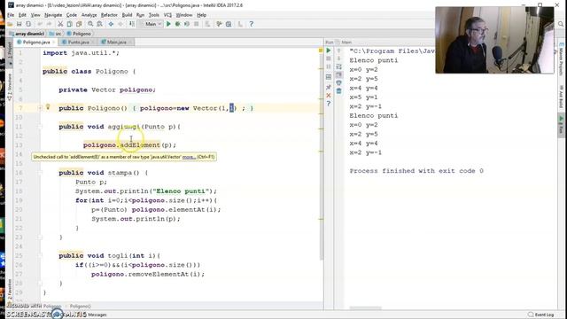Rerun Main in Run panel
Screen dimensions: 567x319
(x=329, y=51)
